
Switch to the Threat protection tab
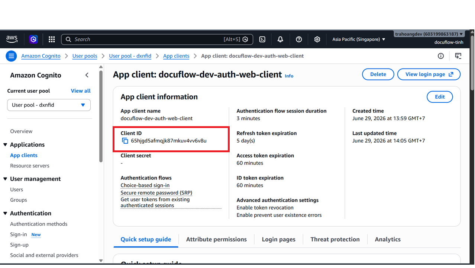[x=335, y=239]
